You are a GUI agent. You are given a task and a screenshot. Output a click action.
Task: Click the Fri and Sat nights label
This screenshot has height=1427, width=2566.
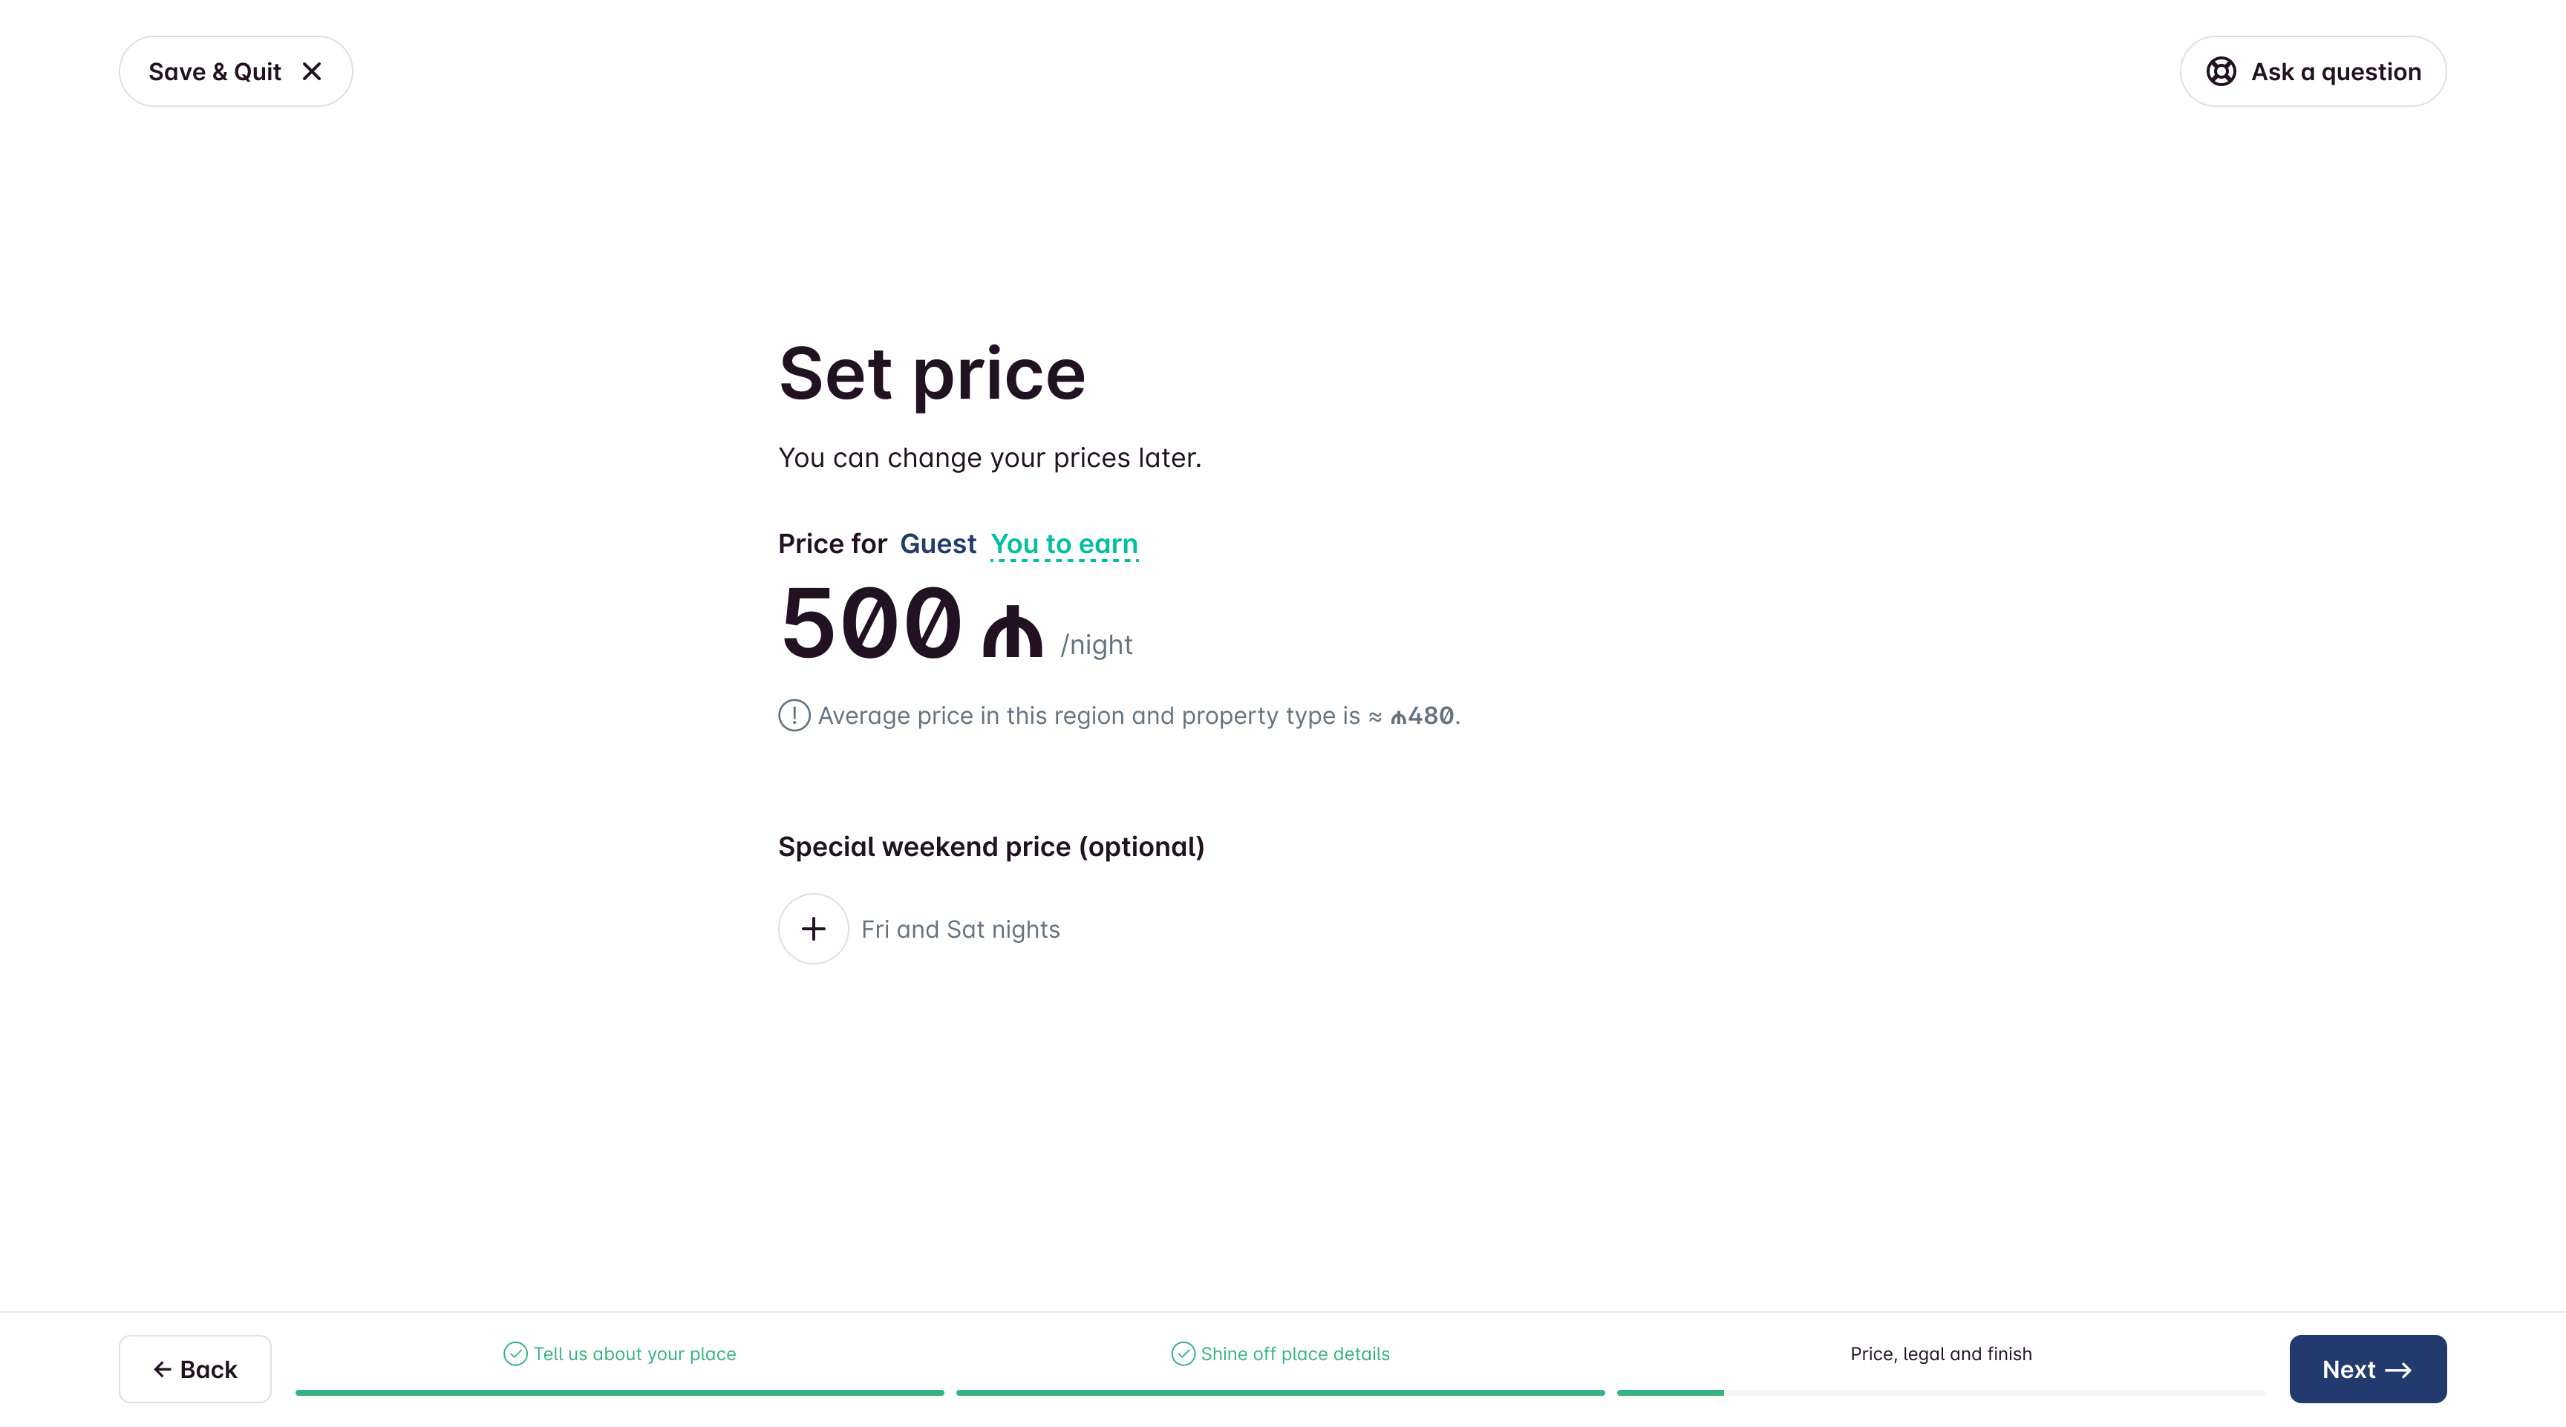pyautogui.click(x=960, y=929)
